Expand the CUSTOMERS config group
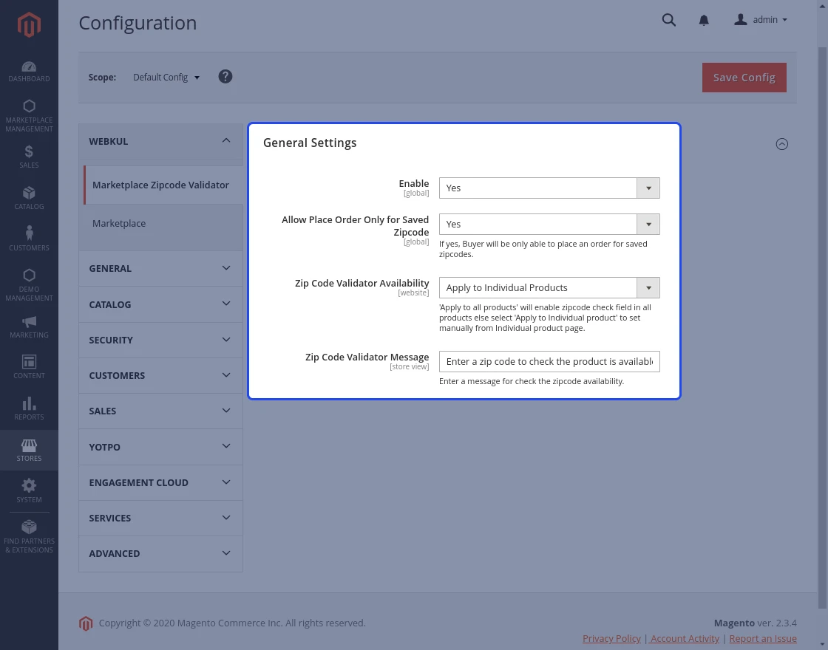The height and width of the screenshot is (650, 828). (x=160, y=376)
